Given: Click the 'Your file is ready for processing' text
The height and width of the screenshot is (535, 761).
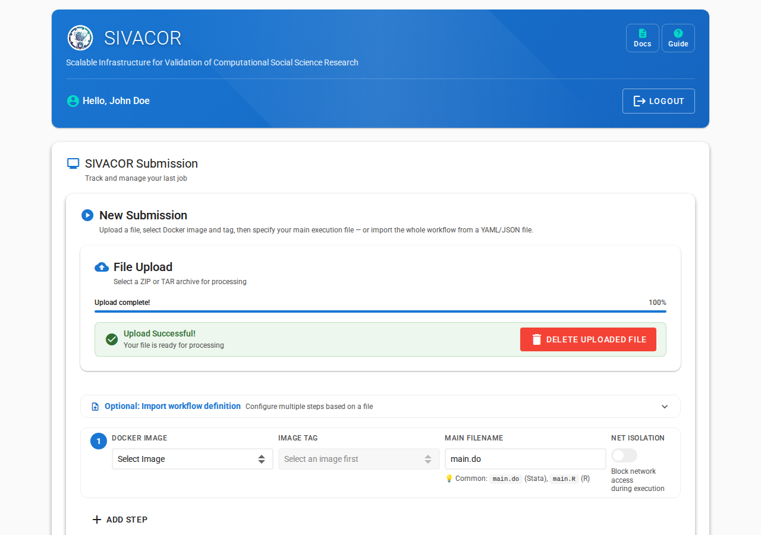Looking at the screenshot, I should pyautogui.click(x=174, y=345).
